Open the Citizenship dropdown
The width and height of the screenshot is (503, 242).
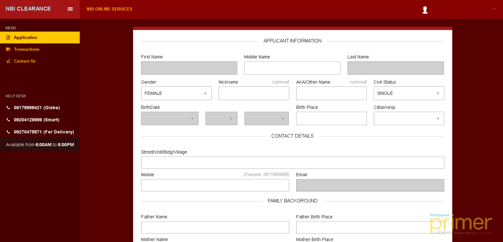(x=409, y=118)
